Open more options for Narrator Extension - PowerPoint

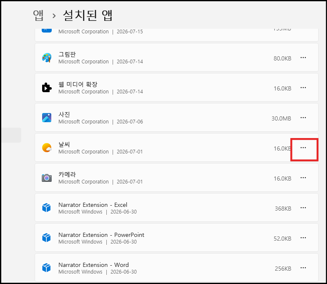[x=303, y=238]
